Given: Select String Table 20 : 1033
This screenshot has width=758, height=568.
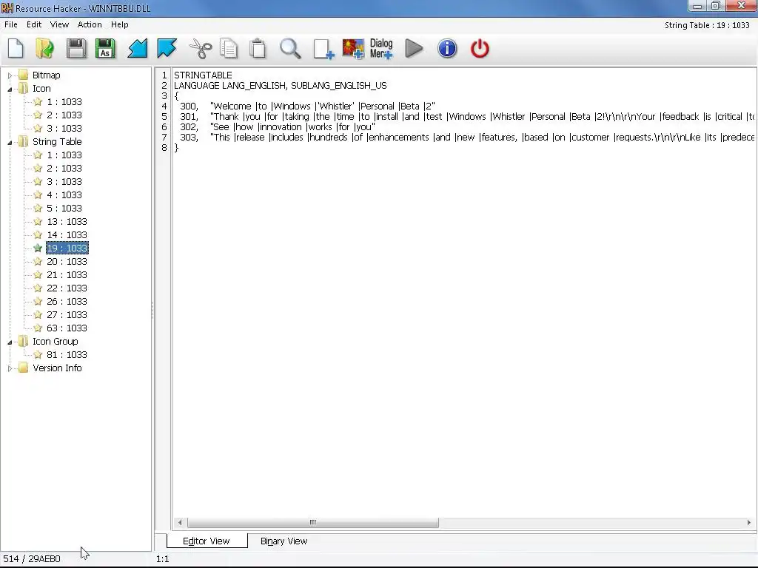Looking at the screenshot, I should click(x=67, y=261).
